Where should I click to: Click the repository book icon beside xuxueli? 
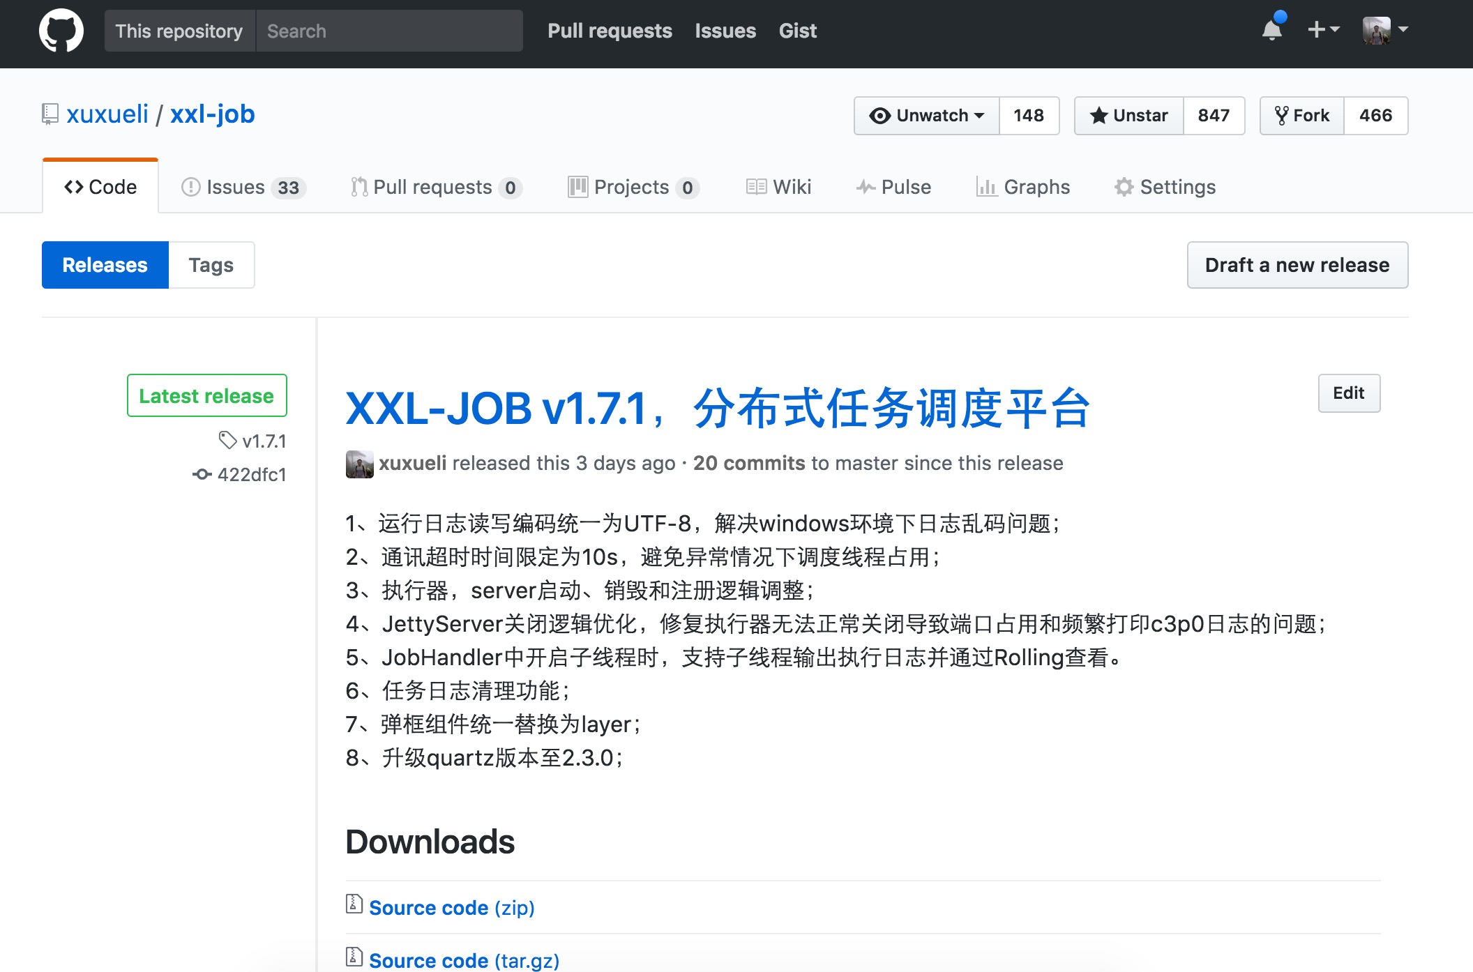[x=50, y=114]
